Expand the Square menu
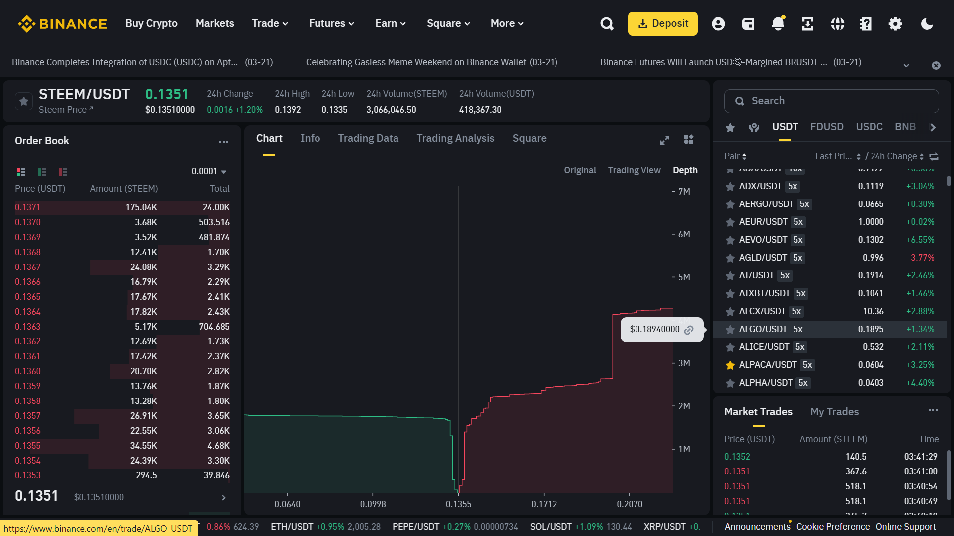Screen dimensions: 954x536 (x=448, y=23)
